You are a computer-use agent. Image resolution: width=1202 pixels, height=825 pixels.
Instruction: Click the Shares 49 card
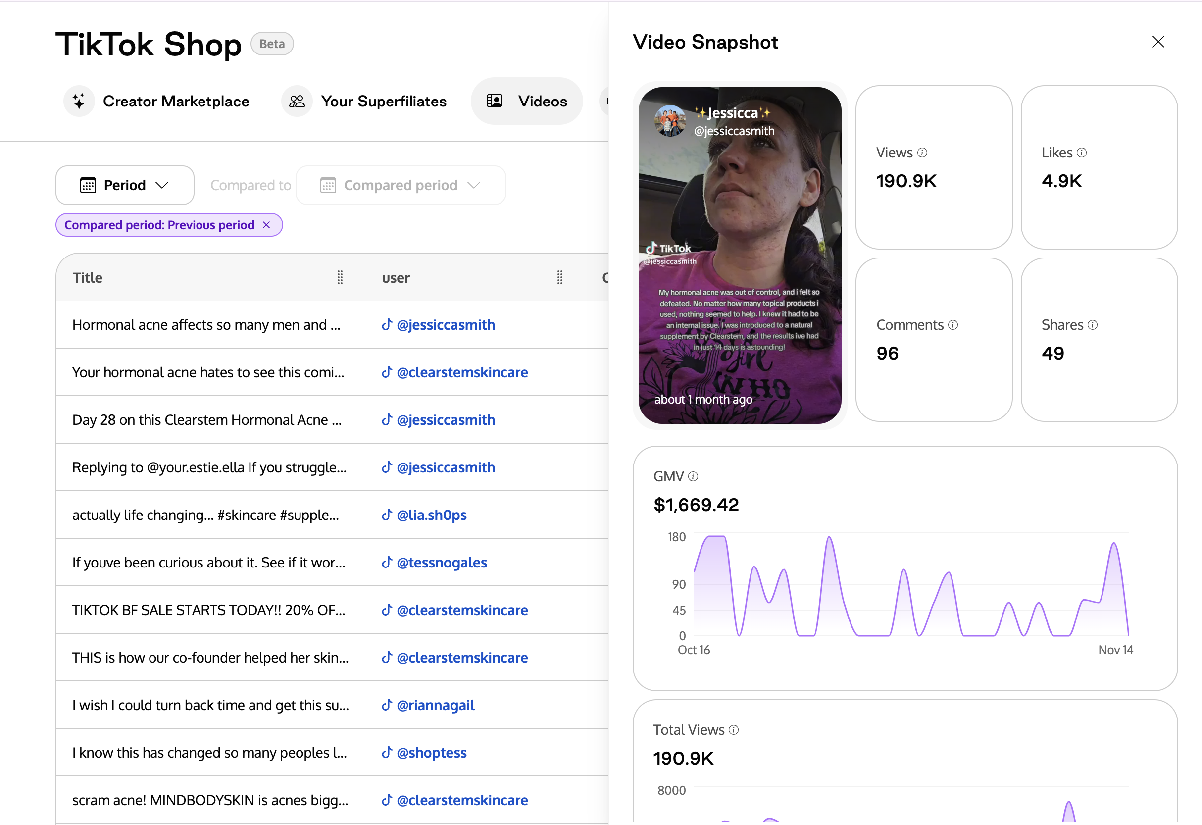(1099, 340)
